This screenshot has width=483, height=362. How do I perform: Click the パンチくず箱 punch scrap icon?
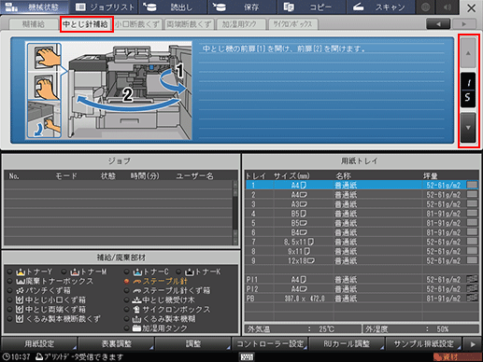21,291
